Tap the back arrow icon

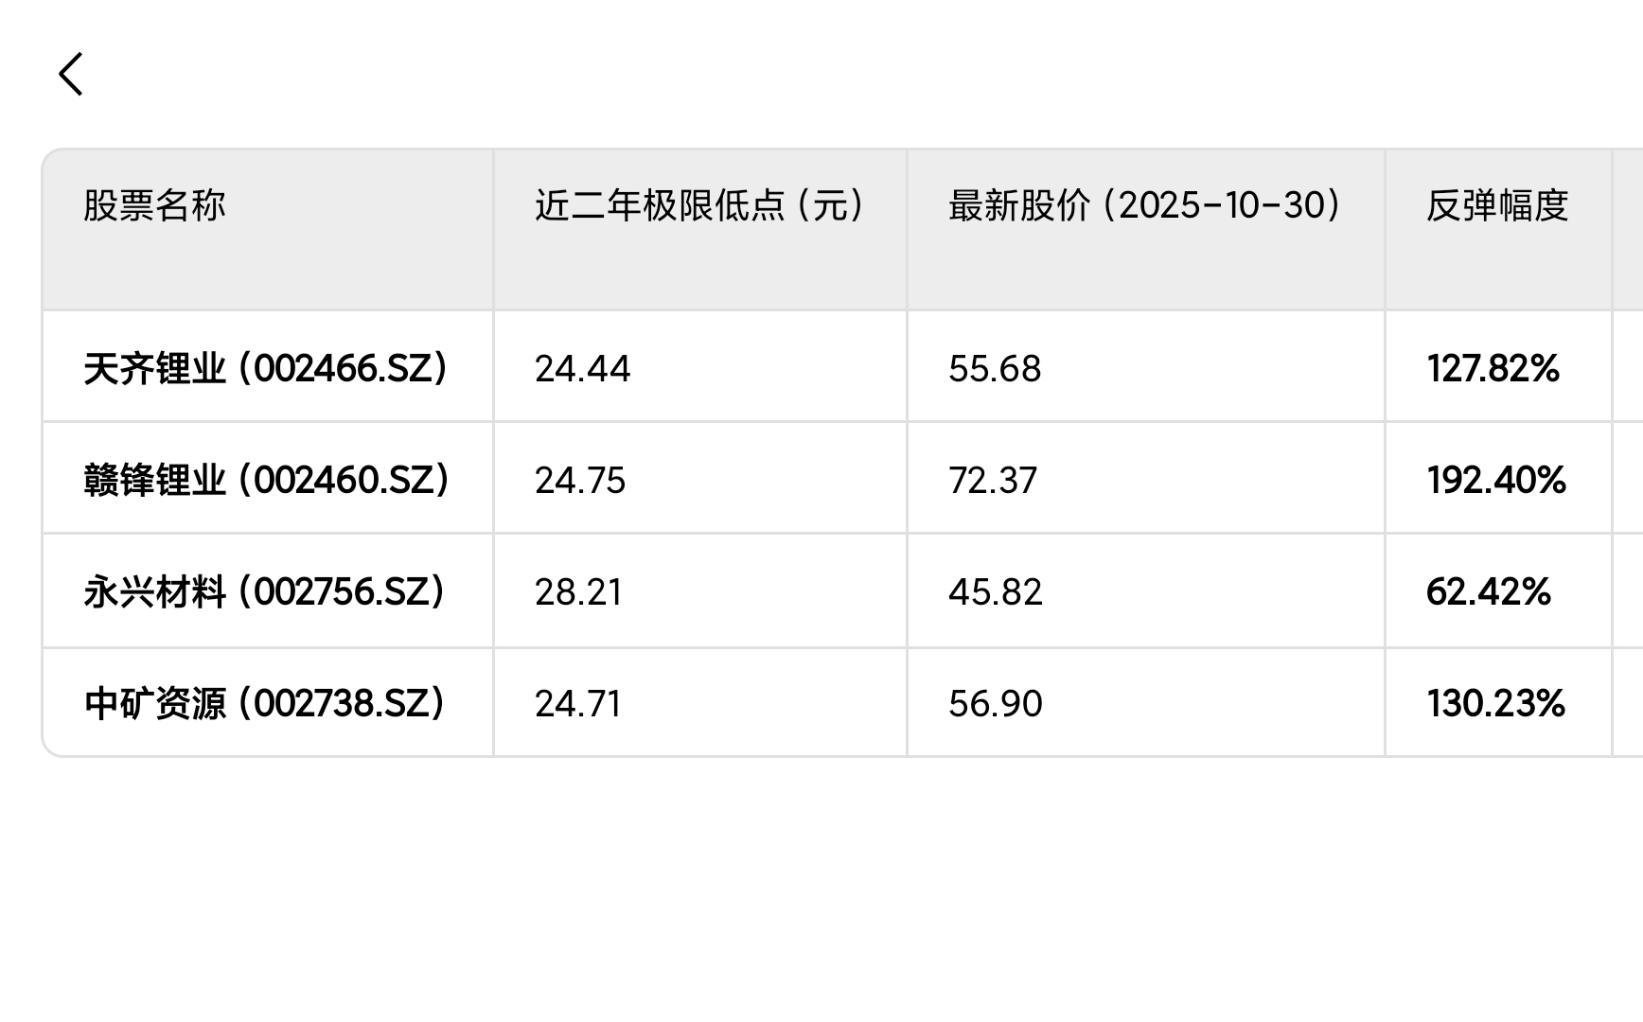click(x=71, y=74)
